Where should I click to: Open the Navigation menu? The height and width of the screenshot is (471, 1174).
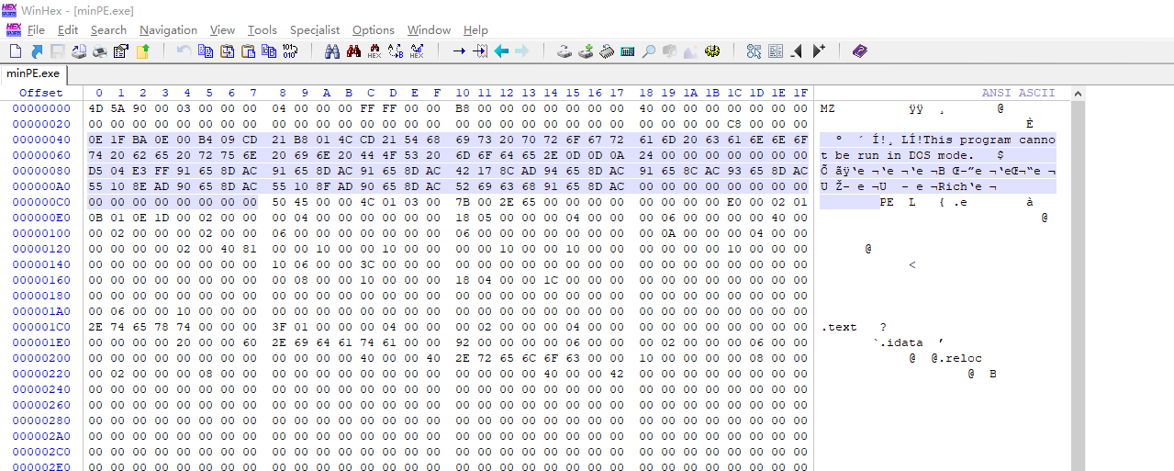(168, 30)
